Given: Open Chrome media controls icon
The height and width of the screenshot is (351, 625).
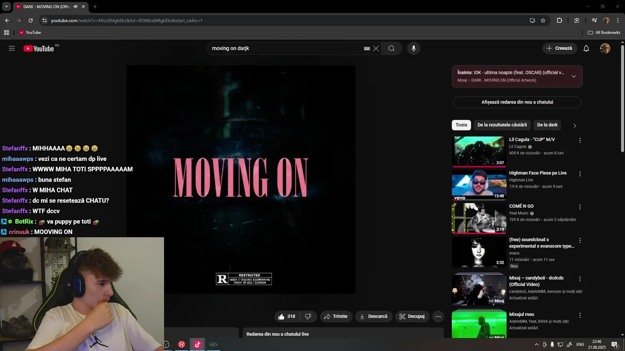Looking at the screenshot, I should [594, 20].
